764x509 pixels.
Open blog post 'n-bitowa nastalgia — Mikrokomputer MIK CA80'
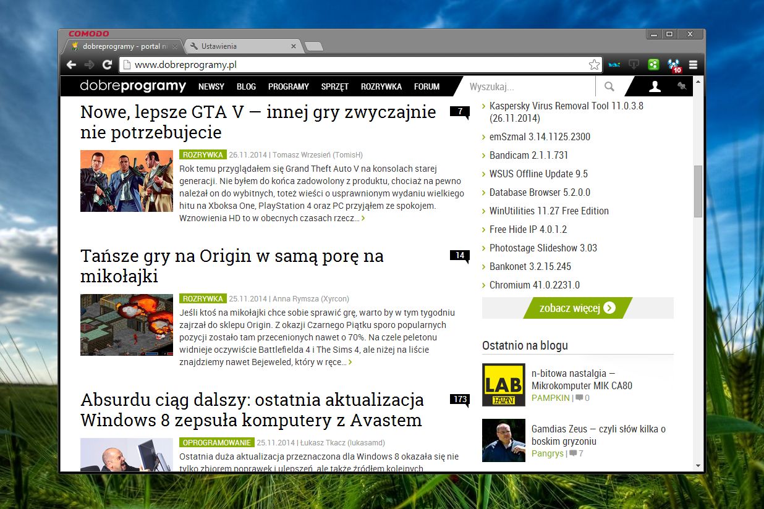coord(582,379)
